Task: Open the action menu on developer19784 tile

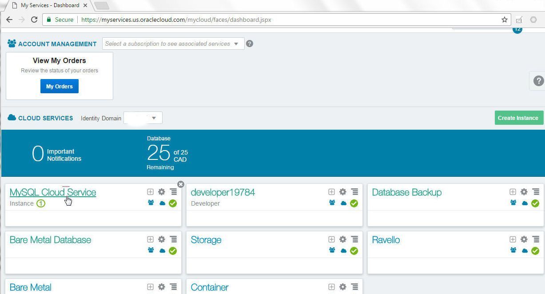Action: [x=354, y=192]
